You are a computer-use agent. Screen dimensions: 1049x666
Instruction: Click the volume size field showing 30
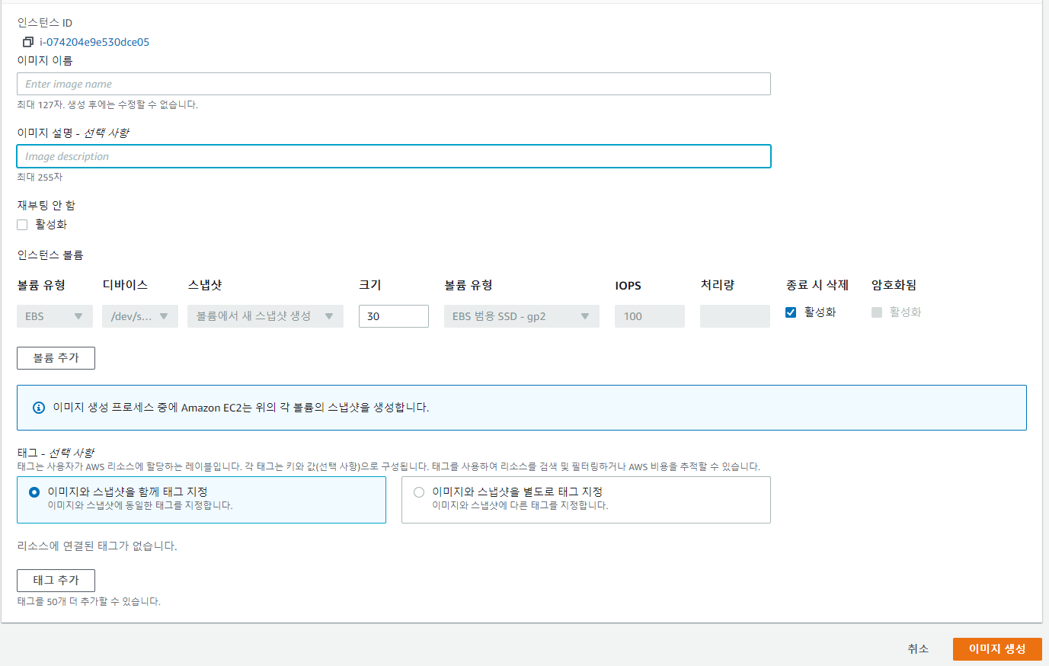click(394, 316)
